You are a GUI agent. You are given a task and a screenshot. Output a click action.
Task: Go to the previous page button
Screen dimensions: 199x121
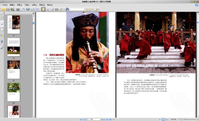(84, 119)
